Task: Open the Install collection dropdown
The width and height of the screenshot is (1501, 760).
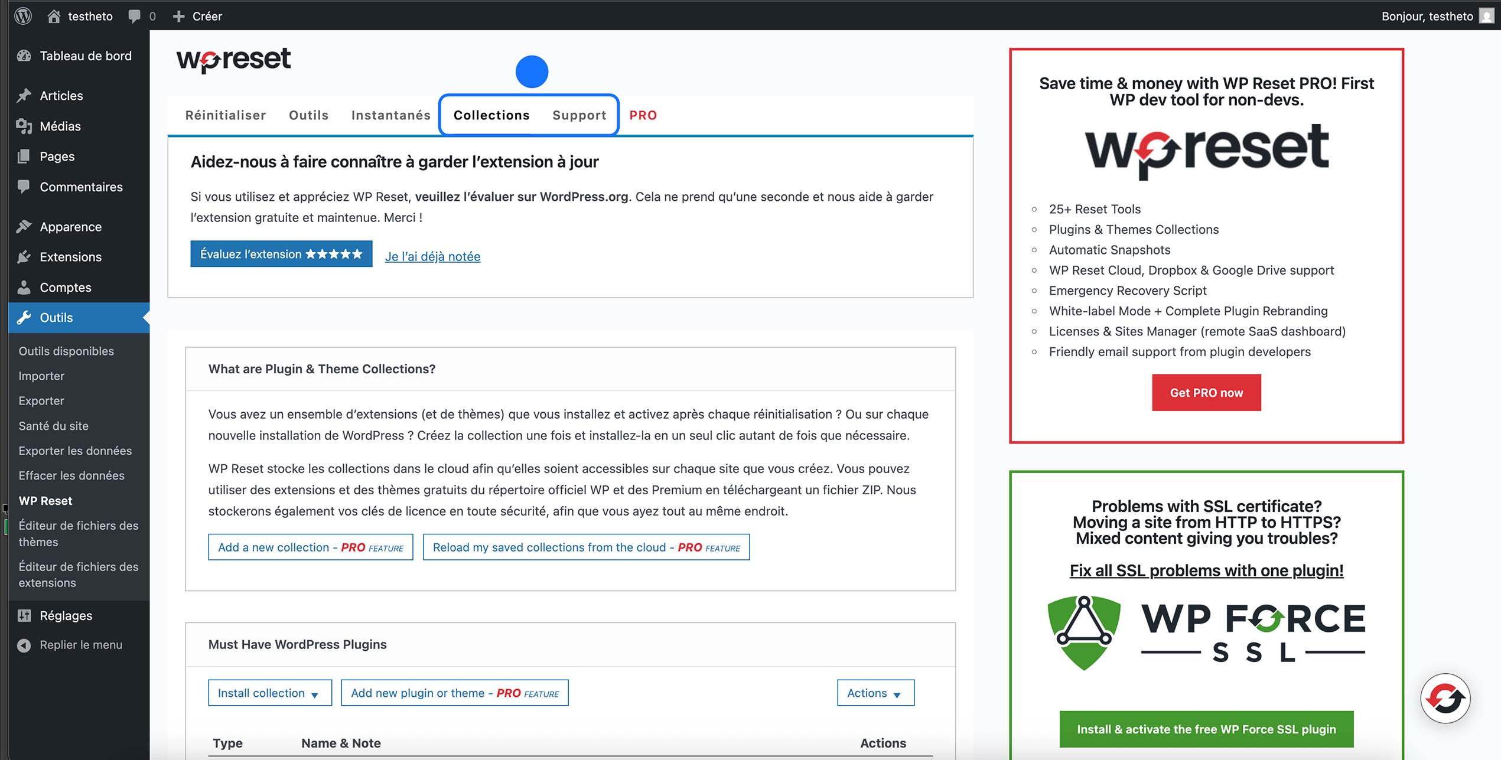Action: [x=269, y=693]
